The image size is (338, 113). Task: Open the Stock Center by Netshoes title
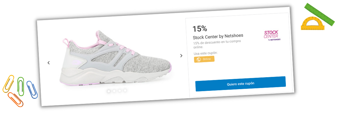(218, 36)
